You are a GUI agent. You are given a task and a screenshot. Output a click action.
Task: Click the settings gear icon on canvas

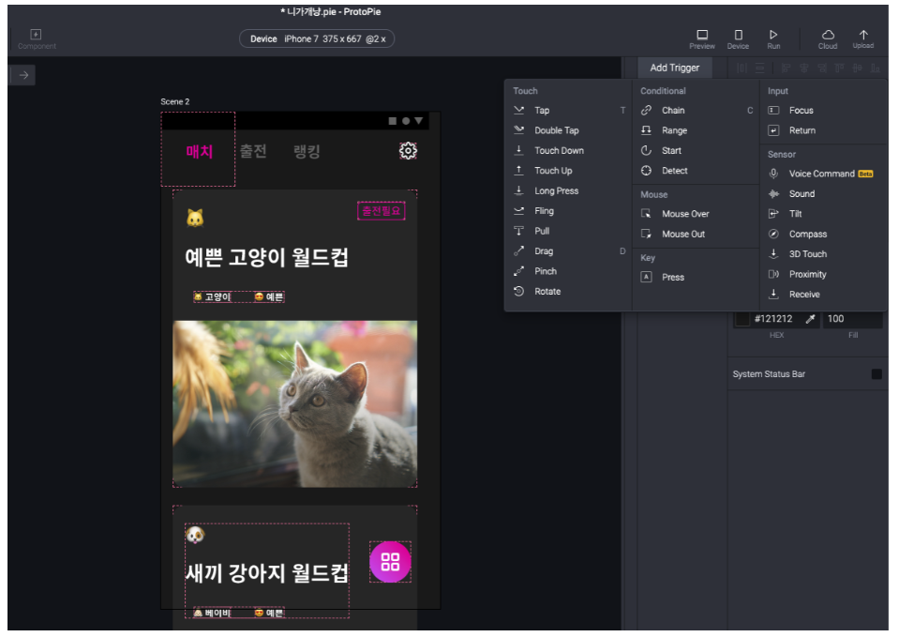(408, 151)
